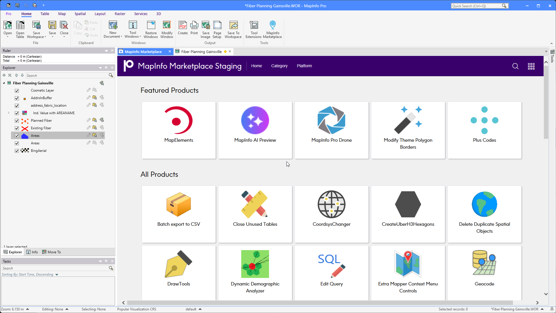Image resolution: width=556 pixels, height=313 pixels.
Task: Open the Marketplace apps grid icon
Action: coord(531,66)
